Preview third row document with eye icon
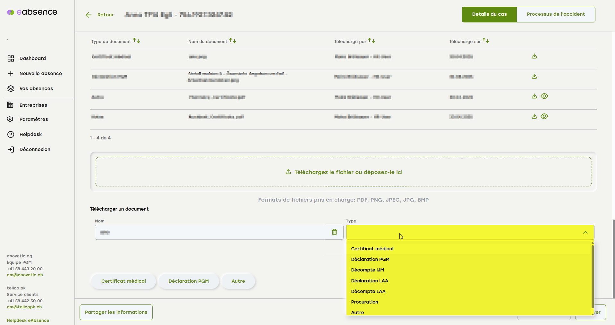615x325 pixels. click(544, 96)
